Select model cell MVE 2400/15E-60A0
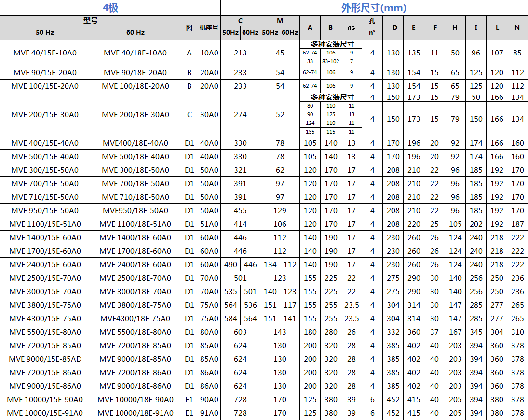Viewport: 528px width, 420px height. pyautogui.click(x=45, y=265)
